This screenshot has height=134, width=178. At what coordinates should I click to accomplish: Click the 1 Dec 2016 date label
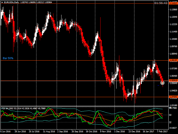tap(120, 131)
